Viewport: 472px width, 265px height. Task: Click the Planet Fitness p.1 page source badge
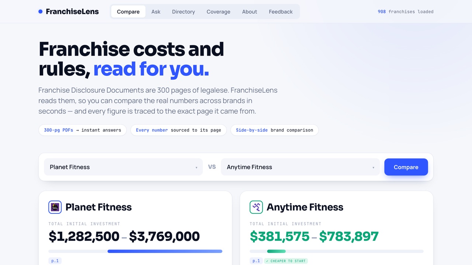pyautogui.click(x=55, y=261)
